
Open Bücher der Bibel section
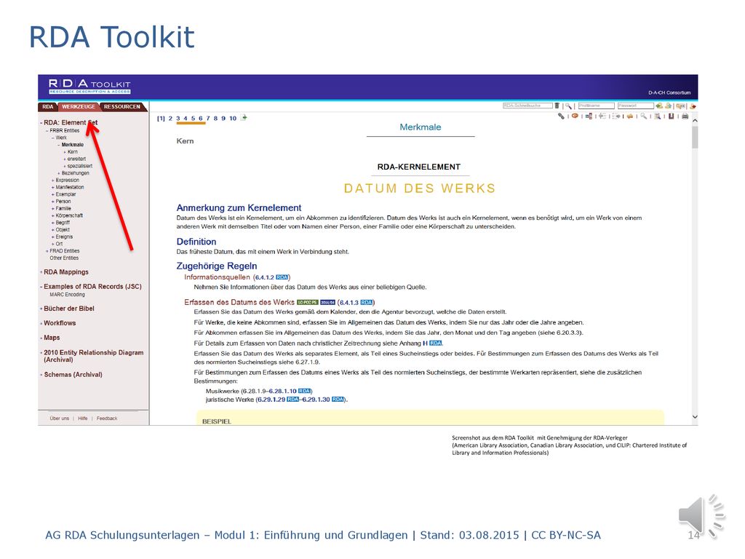[69, 309]
